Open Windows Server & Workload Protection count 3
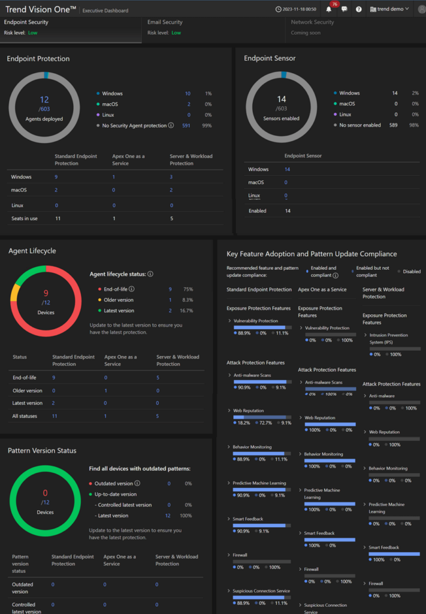This screenshot has height=614, width=426. click(171, 177)
